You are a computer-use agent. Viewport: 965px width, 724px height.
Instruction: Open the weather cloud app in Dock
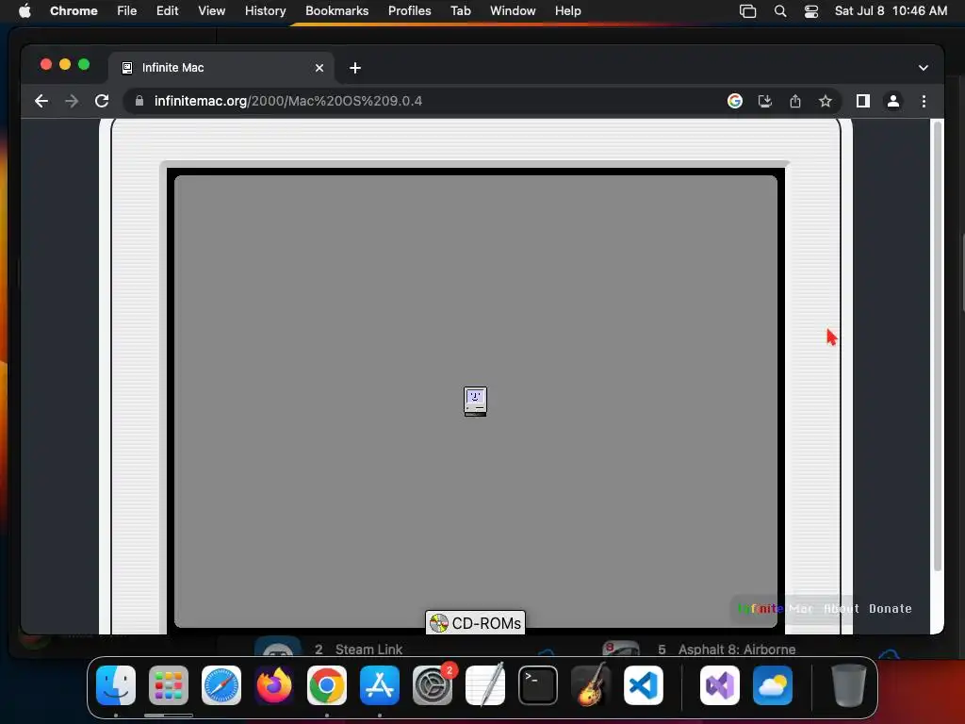(773, 685)
